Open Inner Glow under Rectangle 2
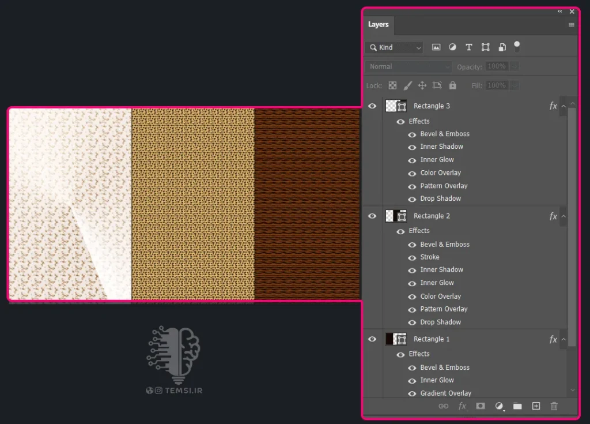Viewport: 590px width, 424px height. point(437,283)
